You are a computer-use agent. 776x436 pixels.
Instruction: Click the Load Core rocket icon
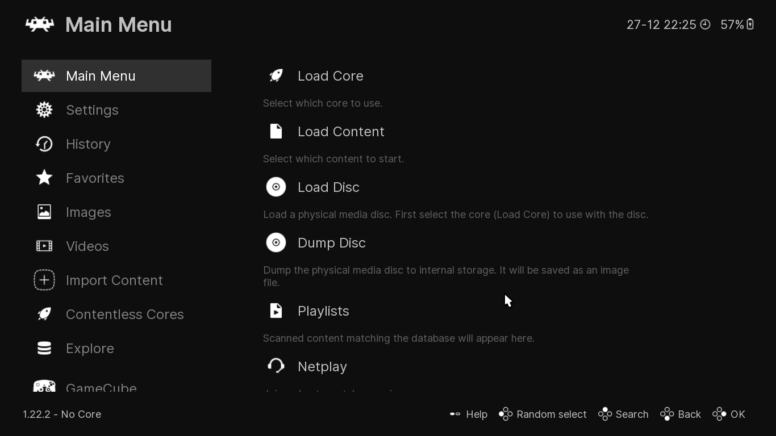tap(276, 76)
